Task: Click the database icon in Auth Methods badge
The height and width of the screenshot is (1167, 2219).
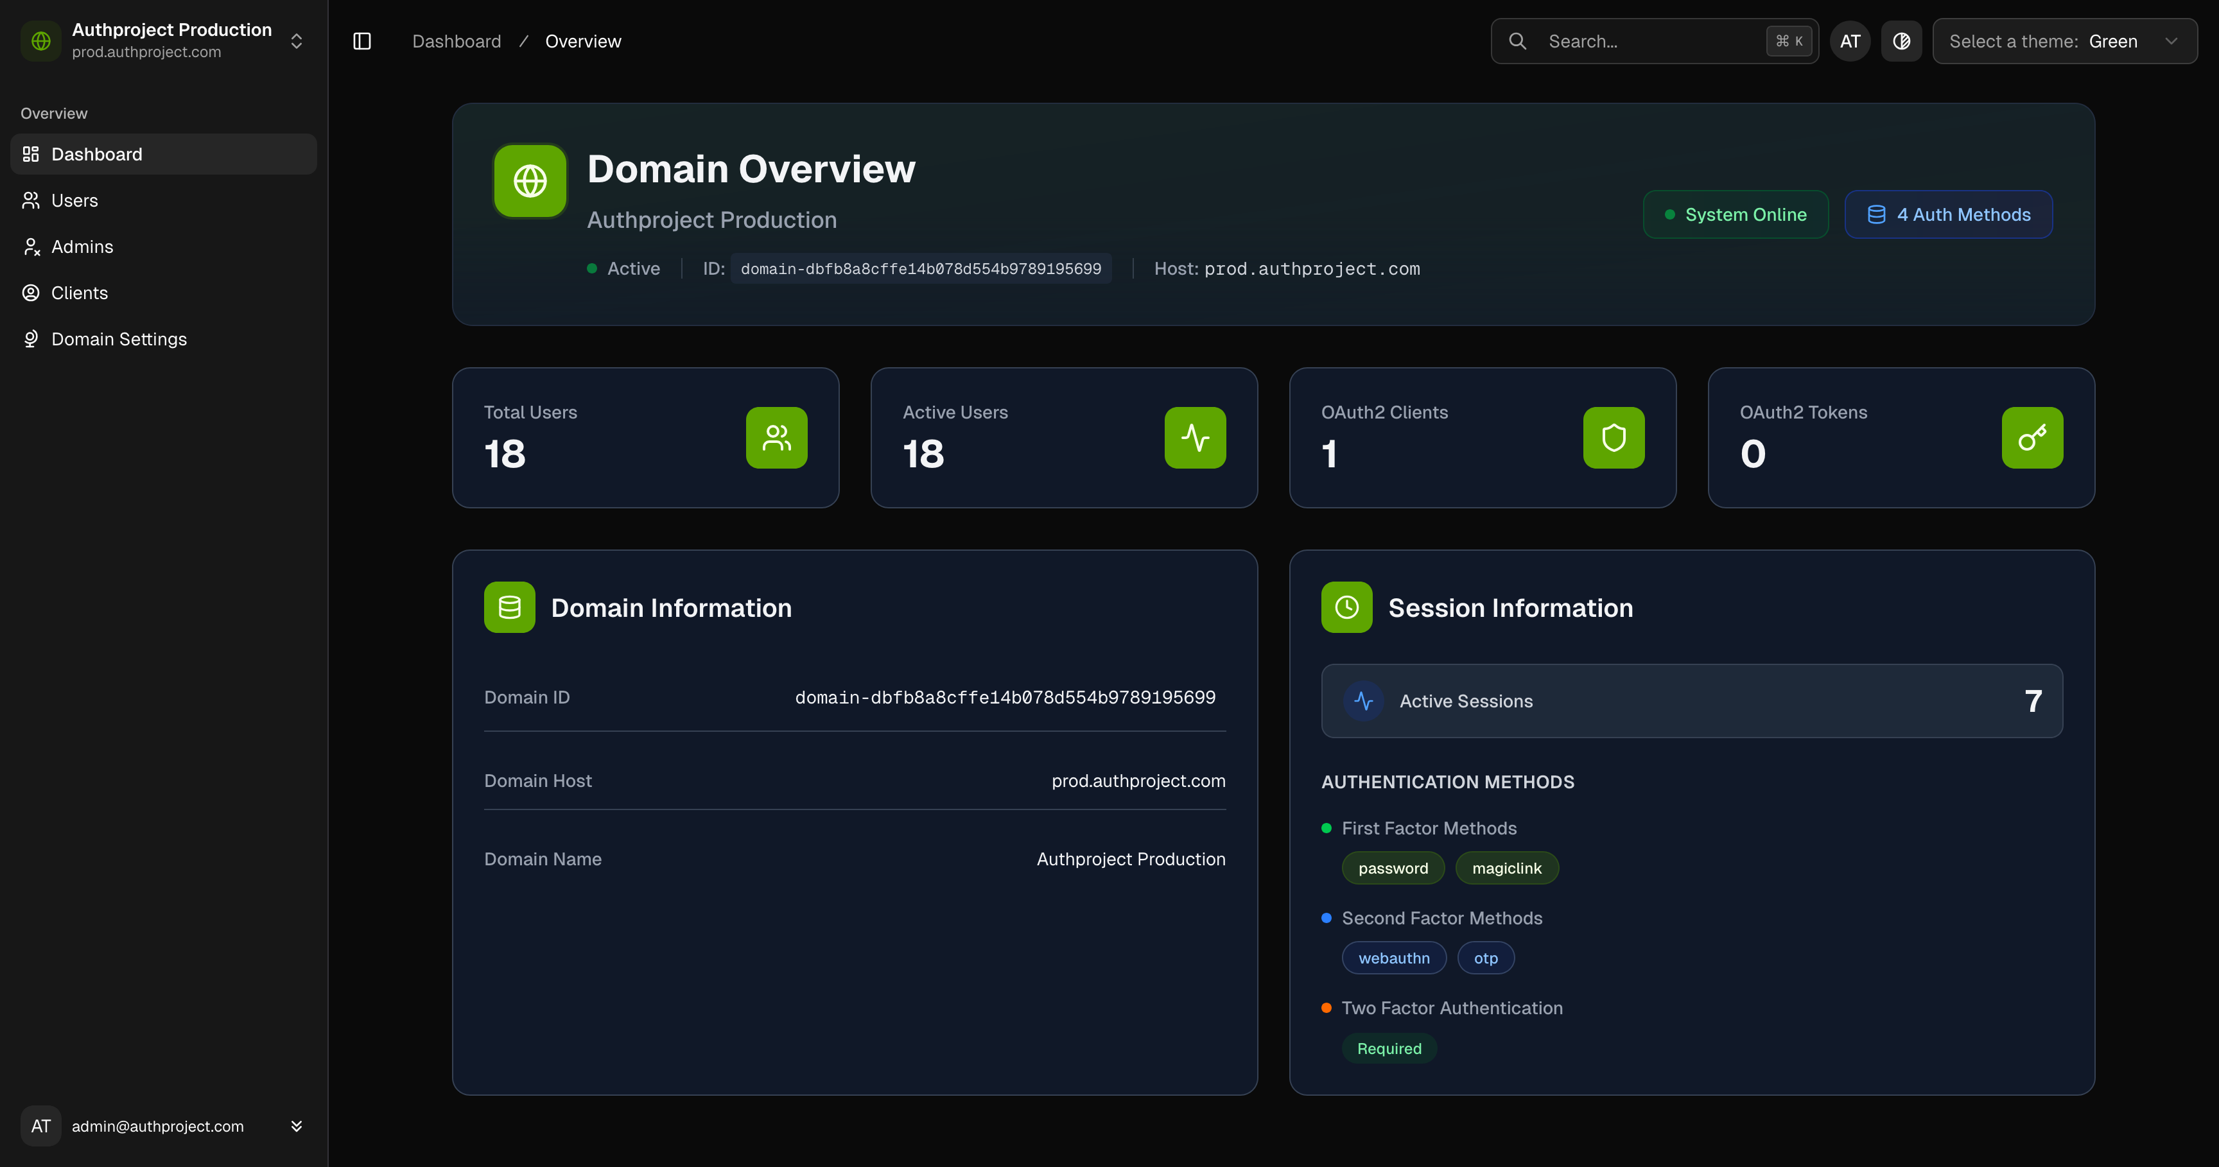Action: click(1876, 214)
